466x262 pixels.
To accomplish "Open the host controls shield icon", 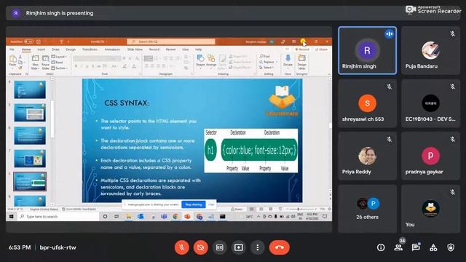I will (x=451, y=247).
